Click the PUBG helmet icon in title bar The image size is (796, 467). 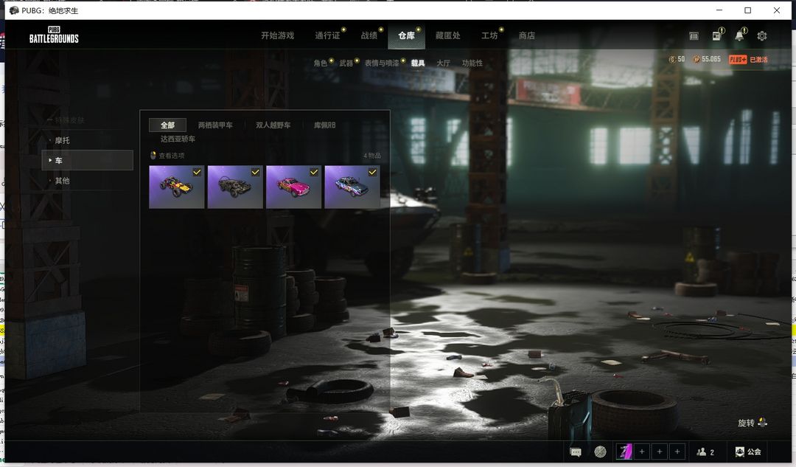click(14, 10)
